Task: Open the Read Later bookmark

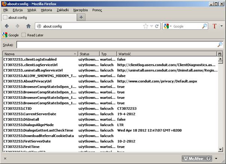Action: click(33, 35)
